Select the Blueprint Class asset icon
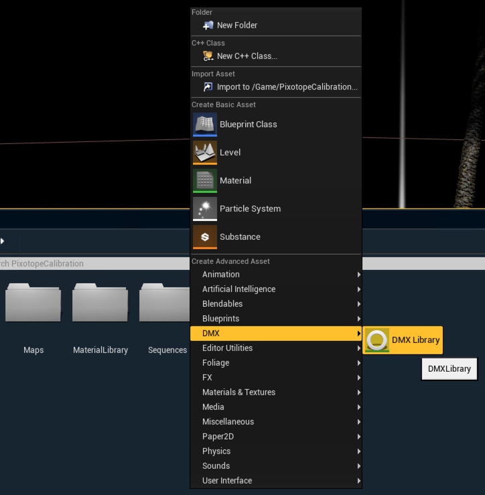This screenshot has height=495, width=485. [x=205, y=125]
